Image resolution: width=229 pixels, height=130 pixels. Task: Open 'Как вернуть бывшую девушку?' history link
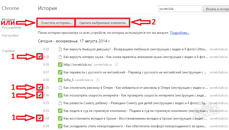[x=135, y=49]
